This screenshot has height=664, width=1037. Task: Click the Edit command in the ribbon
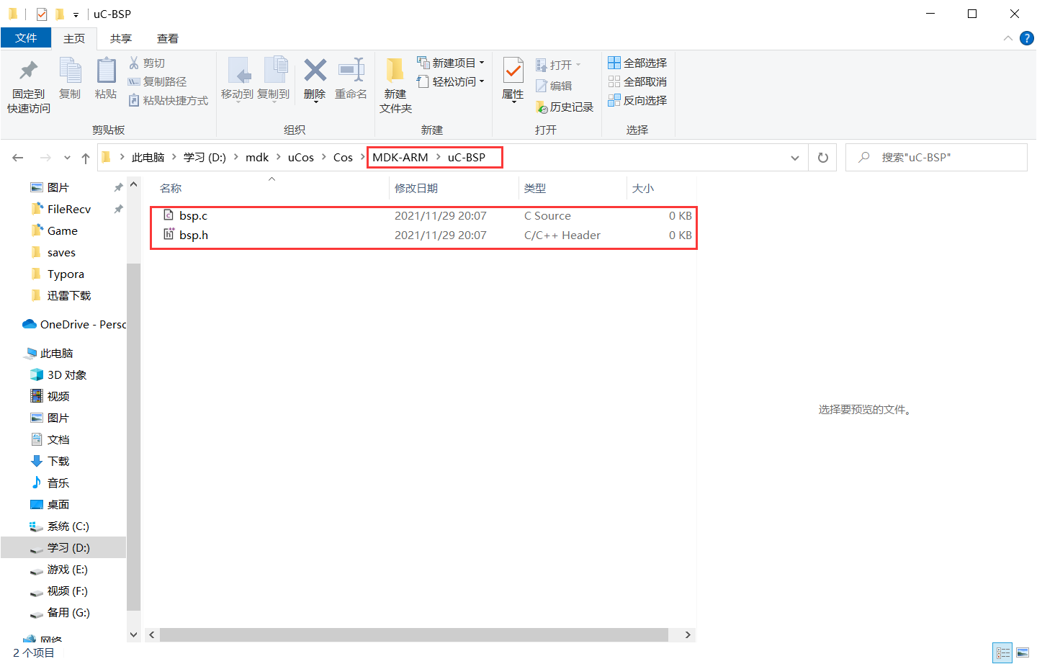pos(554,86)
